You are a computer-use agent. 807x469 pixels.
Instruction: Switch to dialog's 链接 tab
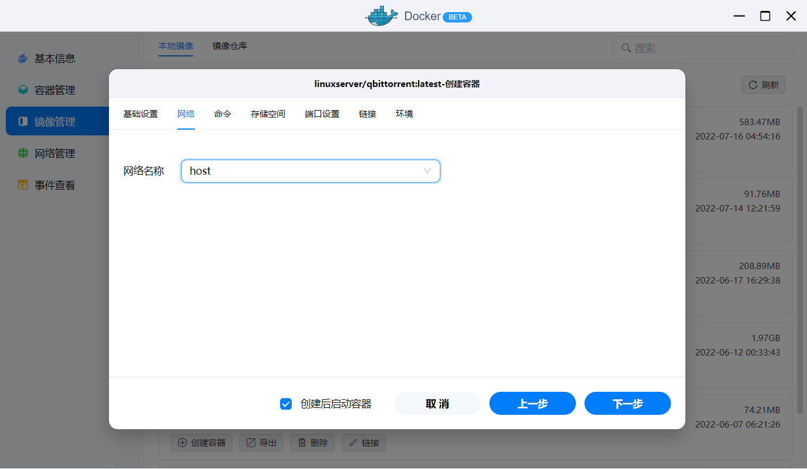[368, 114]
